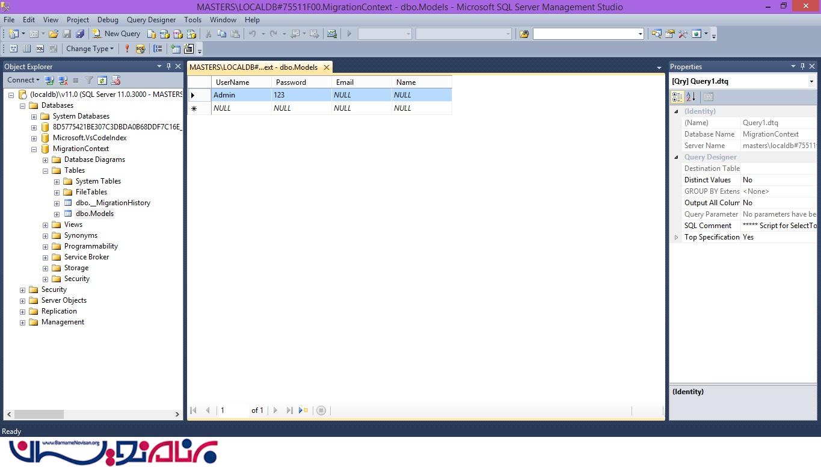Open the Connect dropdown button in Object Explorer
The height and width of the screenshot is (467, 821).
[x=23, y=80]
